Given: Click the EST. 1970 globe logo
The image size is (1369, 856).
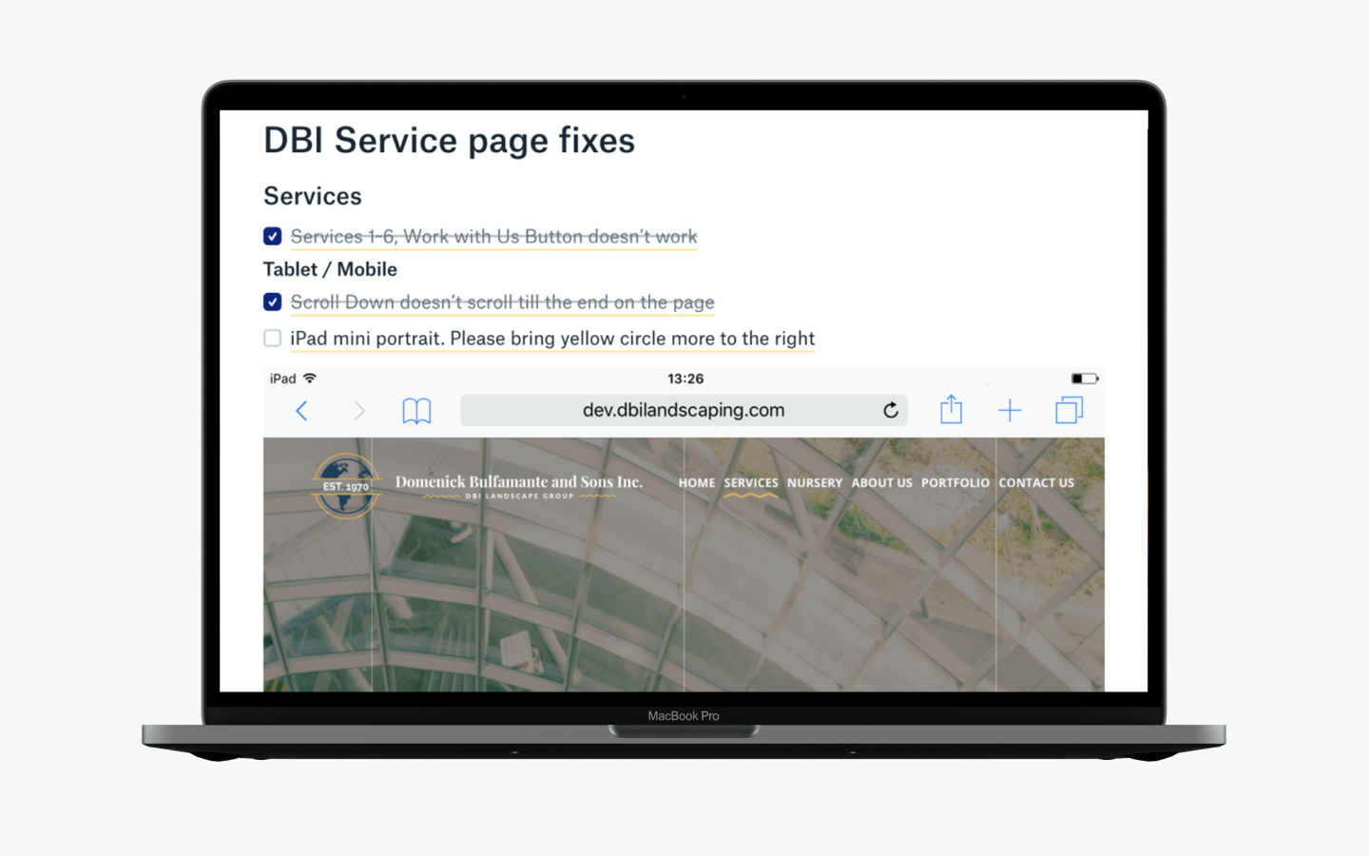Looking at the screenshot, I should pyautogui.click(x=346, y=486).
